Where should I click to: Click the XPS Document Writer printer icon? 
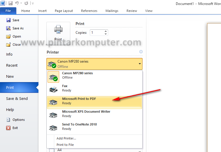pyautogui.click(x=53, y=115)
